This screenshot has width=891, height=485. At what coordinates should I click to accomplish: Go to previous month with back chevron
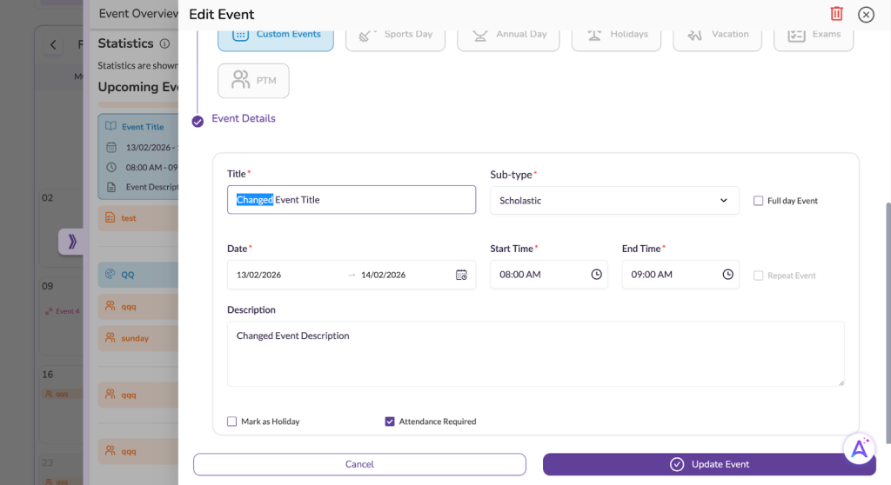(53, 44)
